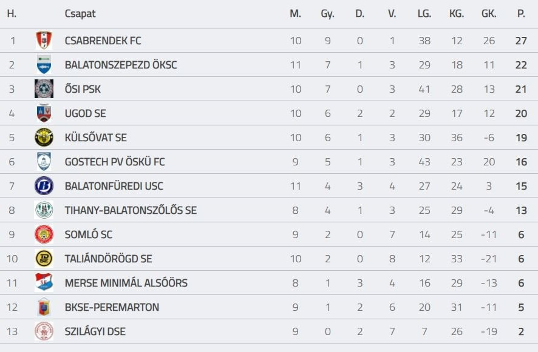Click the Taliándörögd SE yellow badge
This screenshot has width=538, height=352.
coord(44,259)
